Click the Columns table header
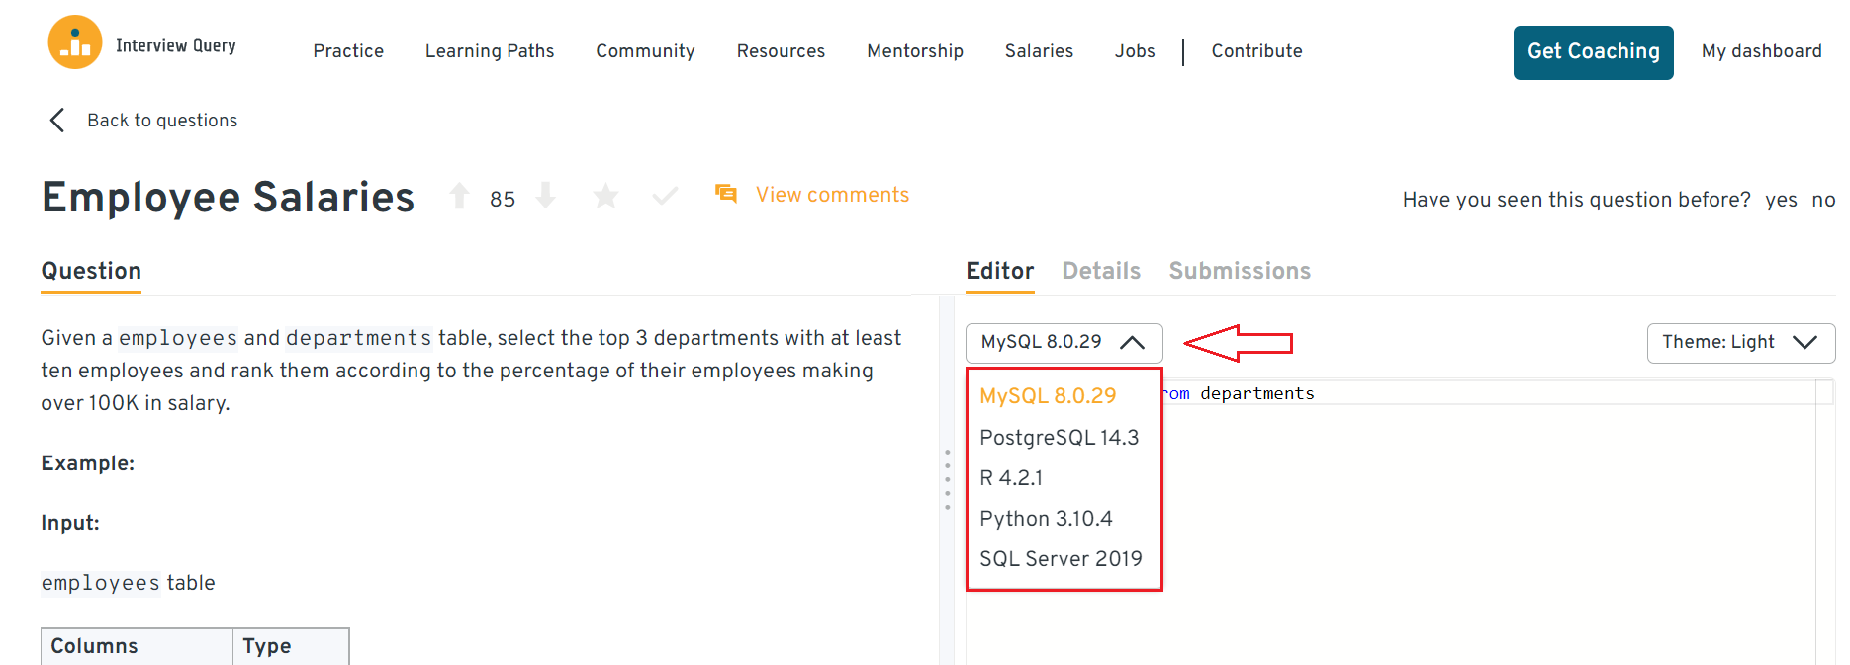The width and height of the screenshot is (1850, 665). [x=137, y=646]
